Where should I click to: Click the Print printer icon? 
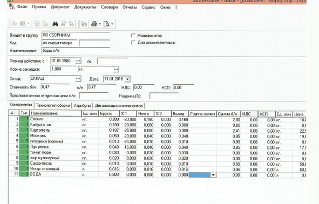coord(94,24)
